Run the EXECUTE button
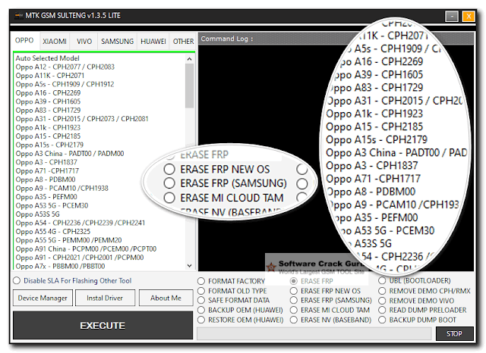This screenshot has height=353, width=486. click(x=103, y=326)
